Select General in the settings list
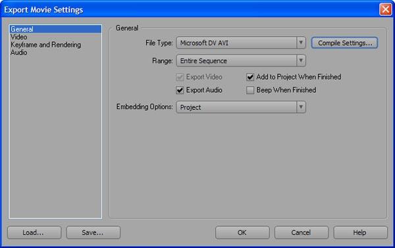 [55, 29]
